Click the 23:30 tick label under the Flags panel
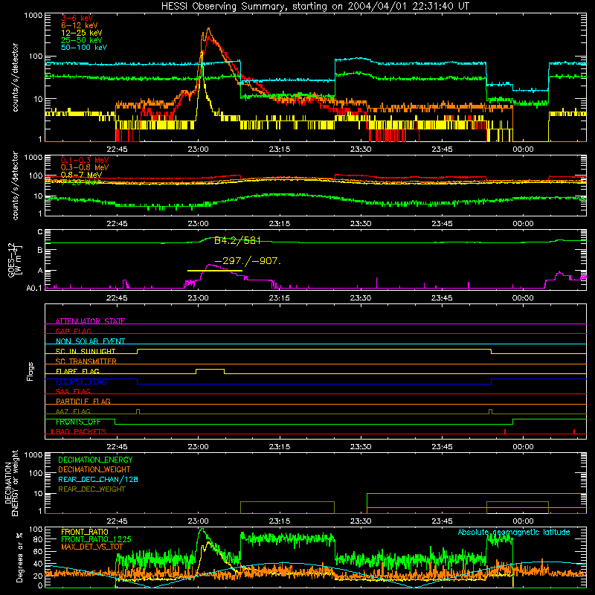 pyautogui.click(x=361, y=447)
